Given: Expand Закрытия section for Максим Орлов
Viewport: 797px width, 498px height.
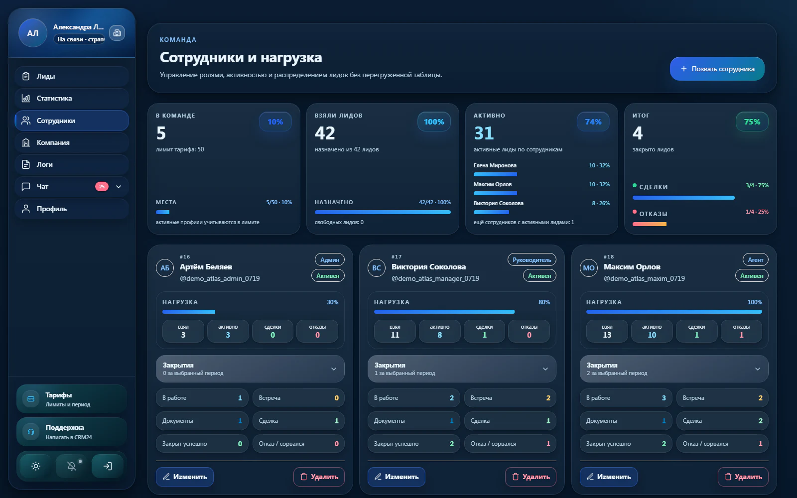Looking at the screenshot, I should tap(674, 369).
